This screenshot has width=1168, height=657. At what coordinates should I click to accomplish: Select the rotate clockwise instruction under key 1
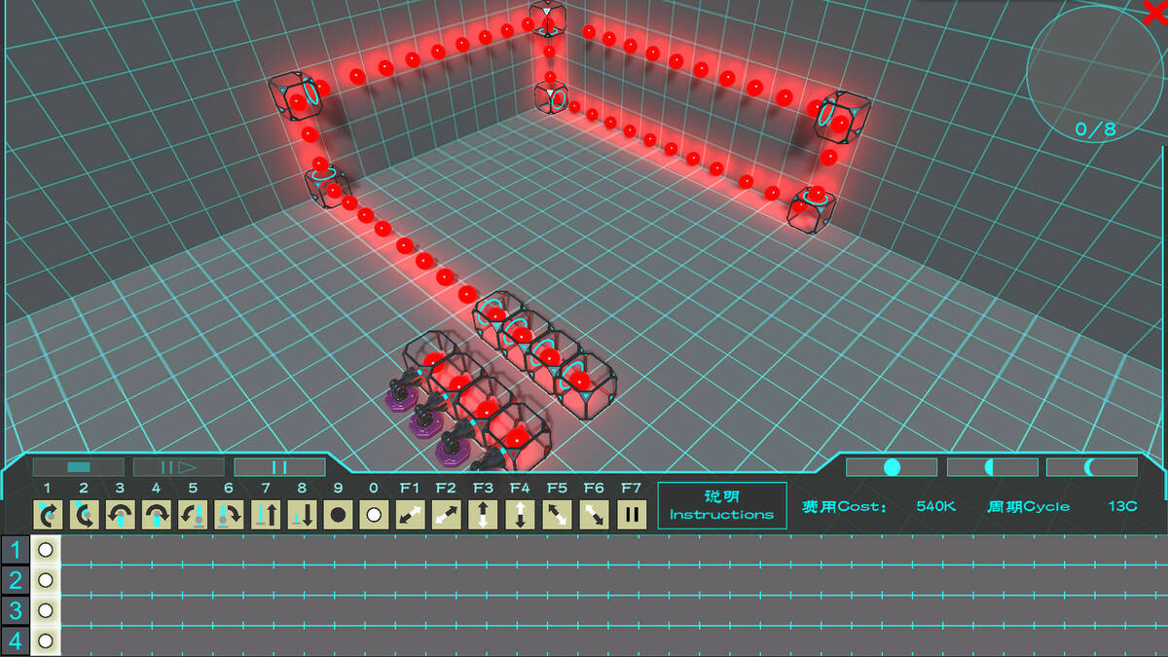click(47, 514)
